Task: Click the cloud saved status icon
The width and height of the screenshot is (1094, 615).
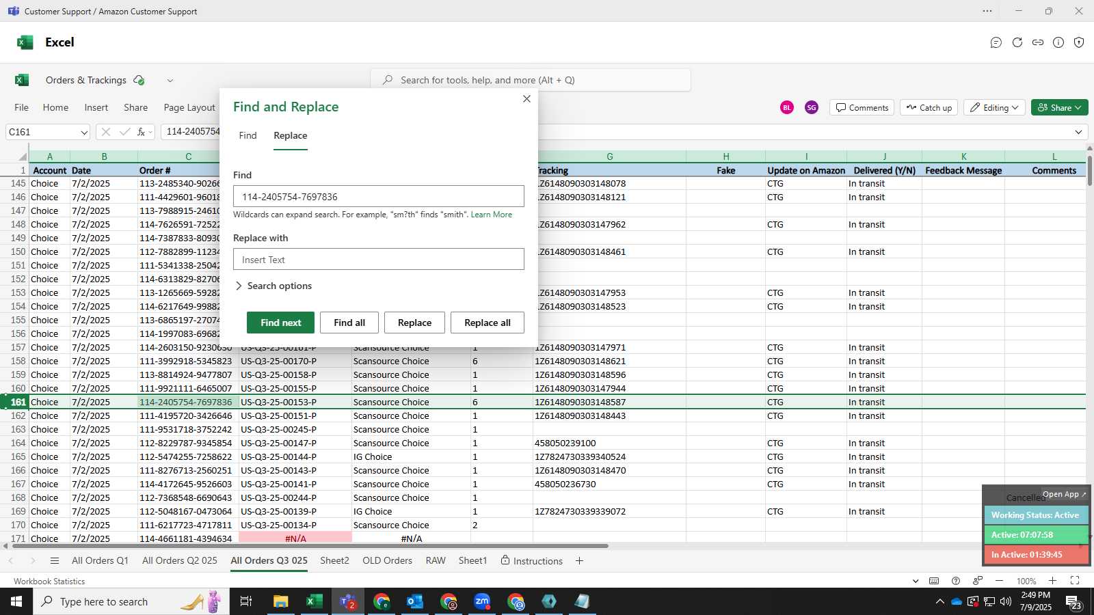Action: point(139,80)
